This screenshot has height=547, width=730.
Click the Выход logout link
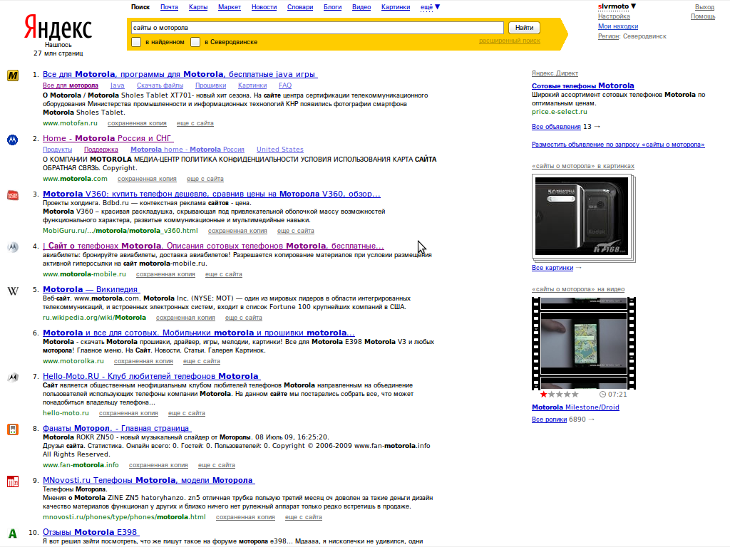[704, 7]
